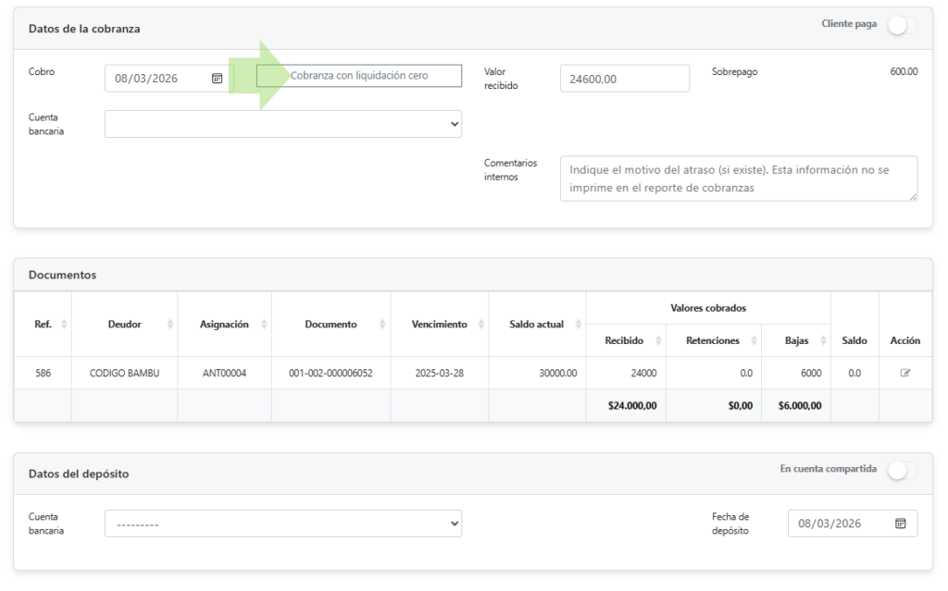Sort by the Deudor column arrows

pos(170,325)
